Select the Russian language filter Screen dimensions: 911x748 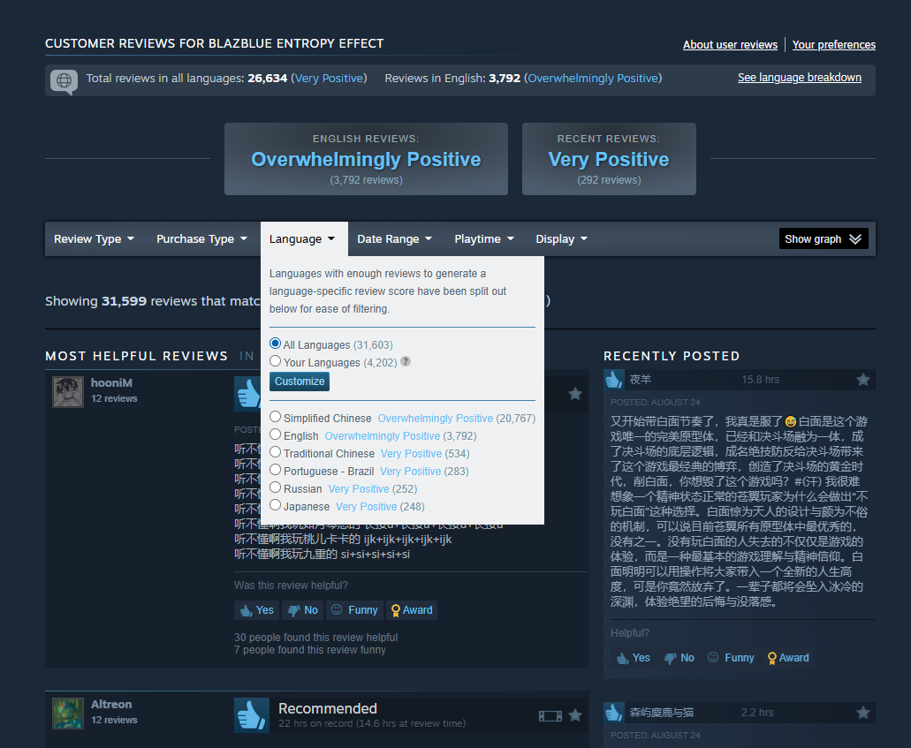point(276,487)
